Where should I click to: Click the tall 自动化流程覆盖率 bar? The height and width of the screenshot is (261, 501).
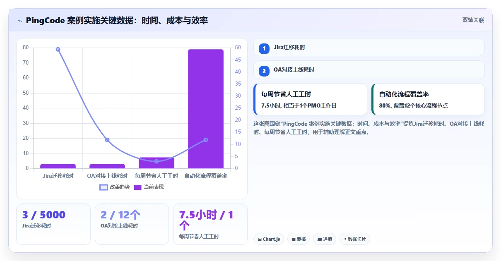[206, 109]
